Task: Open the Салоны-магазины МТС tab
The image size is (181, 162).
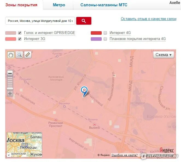Action: [x=104, y=5]
